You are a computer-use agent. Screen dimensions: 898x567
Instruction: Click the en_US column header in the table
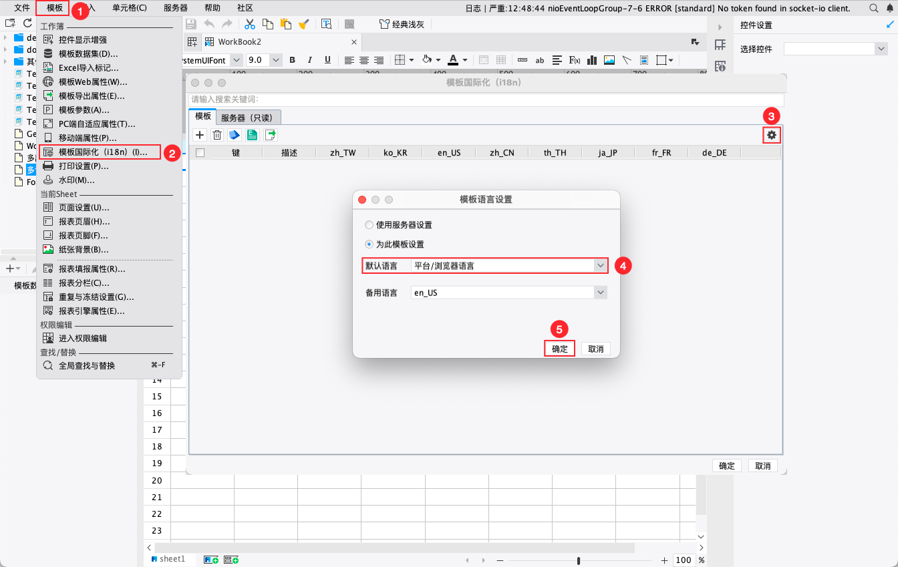pyautogui.click(x=449, y=152)
